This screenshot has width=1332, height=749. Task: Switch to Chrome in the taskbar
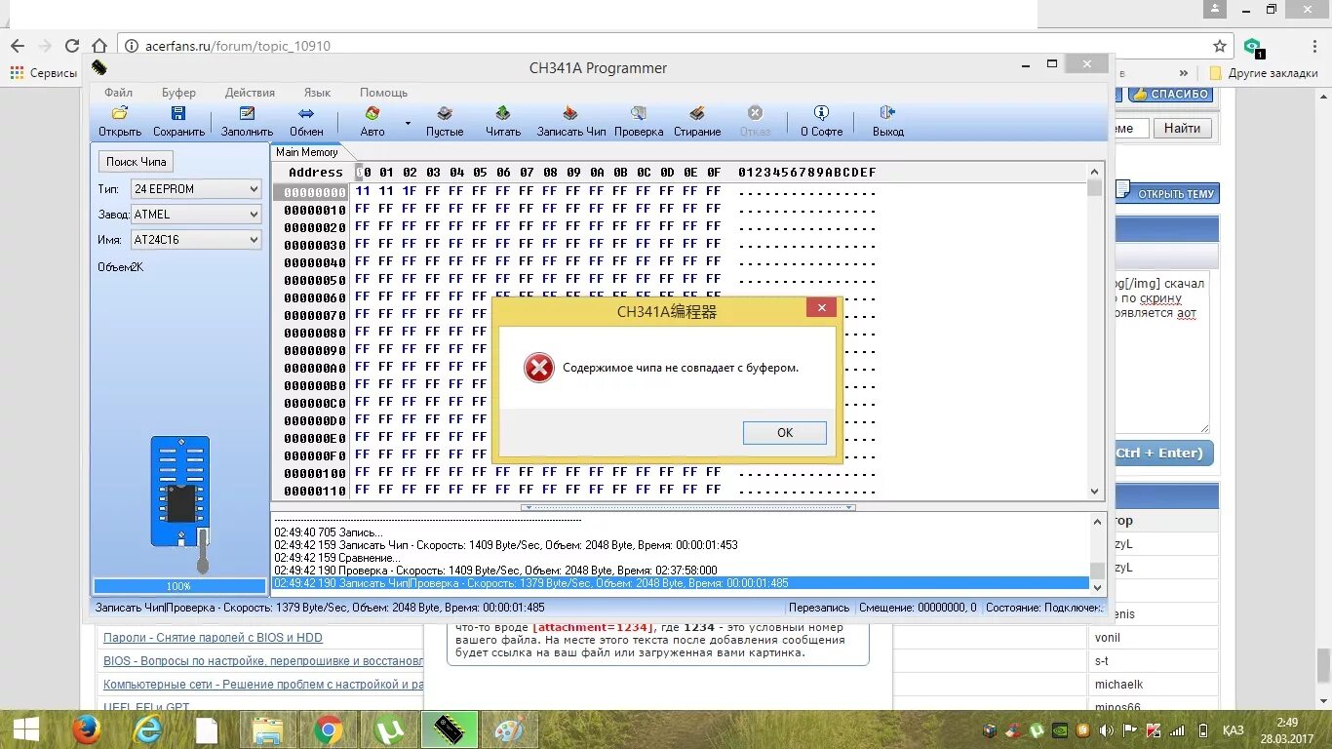[x=329, y=729]
